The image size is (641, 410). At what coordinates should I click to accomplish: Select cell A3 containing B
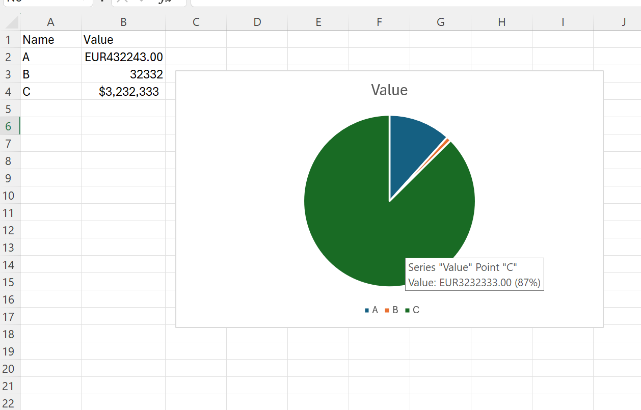point(50,74)
